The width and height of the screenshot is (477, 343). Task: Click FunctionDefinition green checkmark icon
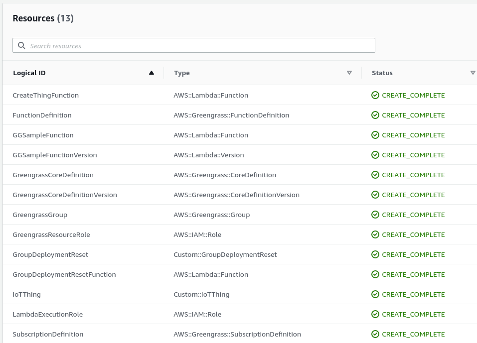pos(375,115)
